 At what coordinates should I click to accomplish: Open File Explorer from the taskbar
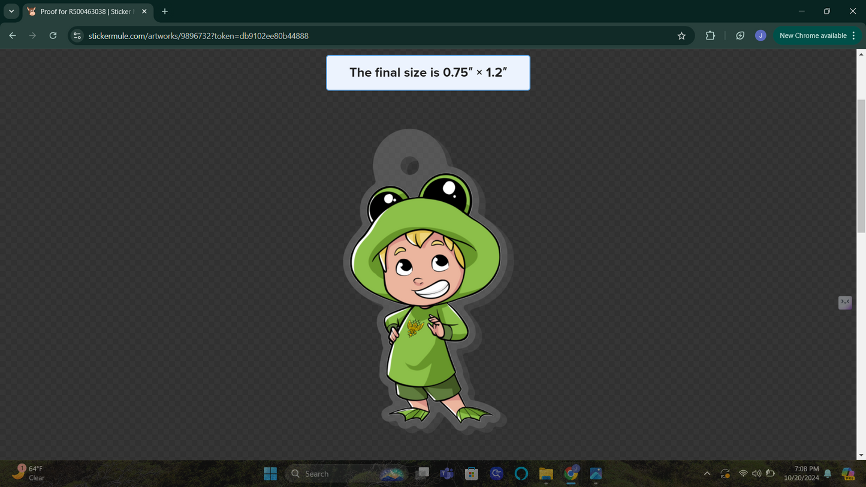pos(545,473)
